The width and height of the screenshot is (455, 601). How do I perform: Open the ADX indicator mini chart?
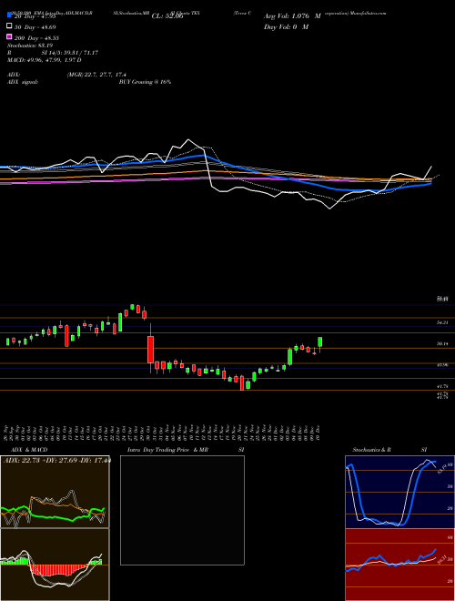pyautogui.click(x=55, y=492)
